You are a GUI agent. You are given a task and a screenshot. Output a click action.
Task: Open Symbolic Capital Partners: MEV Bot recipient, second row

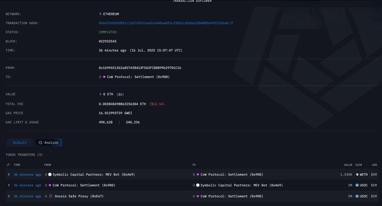coord(242,185)
